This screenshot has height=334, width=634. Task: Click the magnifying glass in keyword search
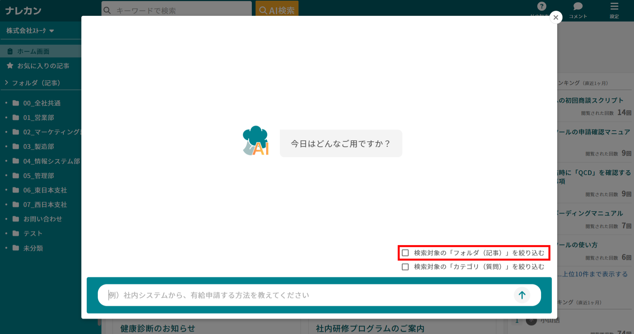point(107,10)
